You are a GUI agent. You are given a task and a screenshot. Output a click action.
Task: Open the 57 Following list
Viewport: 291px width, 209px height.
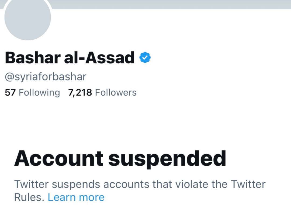(x=33, y=93)
